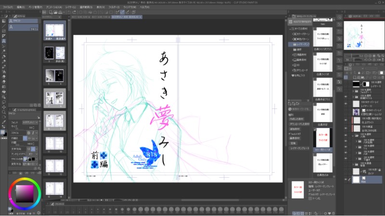This screenshot has width=385, height=216.
Task: Expand the 3D material tree item
Action: point(293,65)
